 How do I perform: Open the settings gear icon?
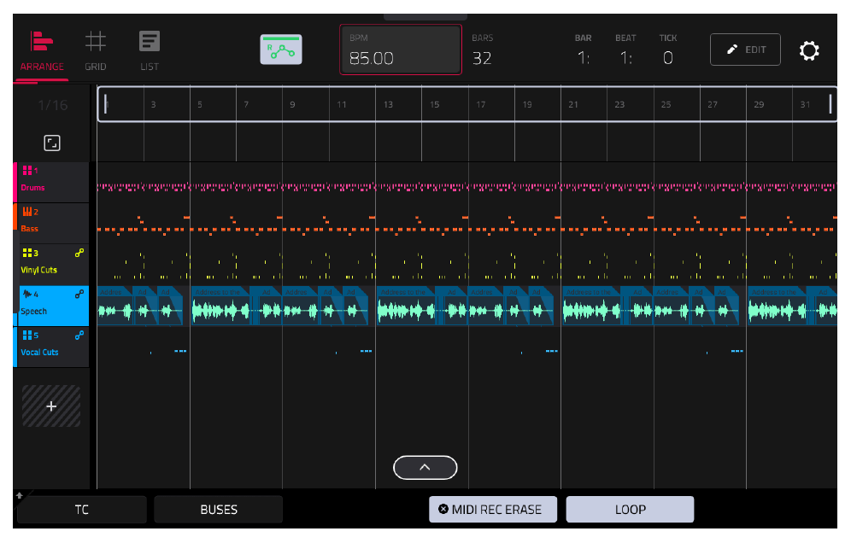point(809,50)
